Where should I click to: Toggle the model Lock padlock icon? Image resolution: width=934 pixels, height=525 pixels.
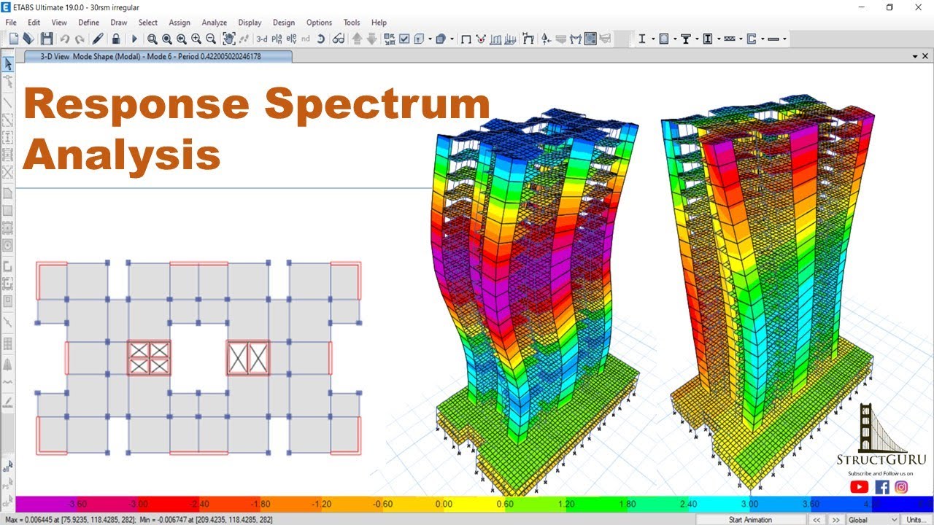click(116, 39)
